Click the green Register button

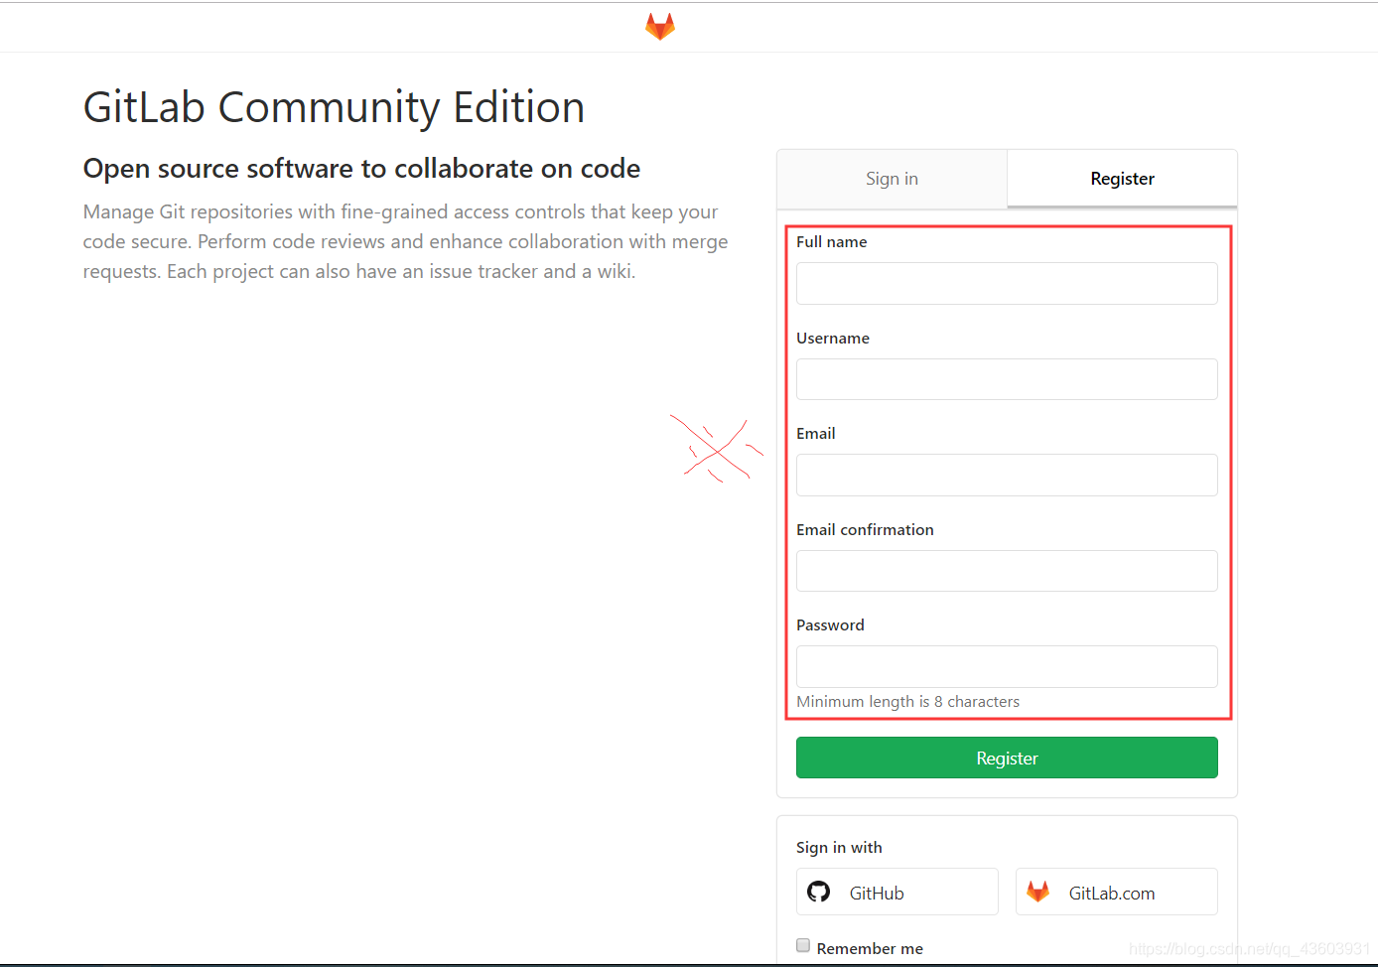point(1007,758)
